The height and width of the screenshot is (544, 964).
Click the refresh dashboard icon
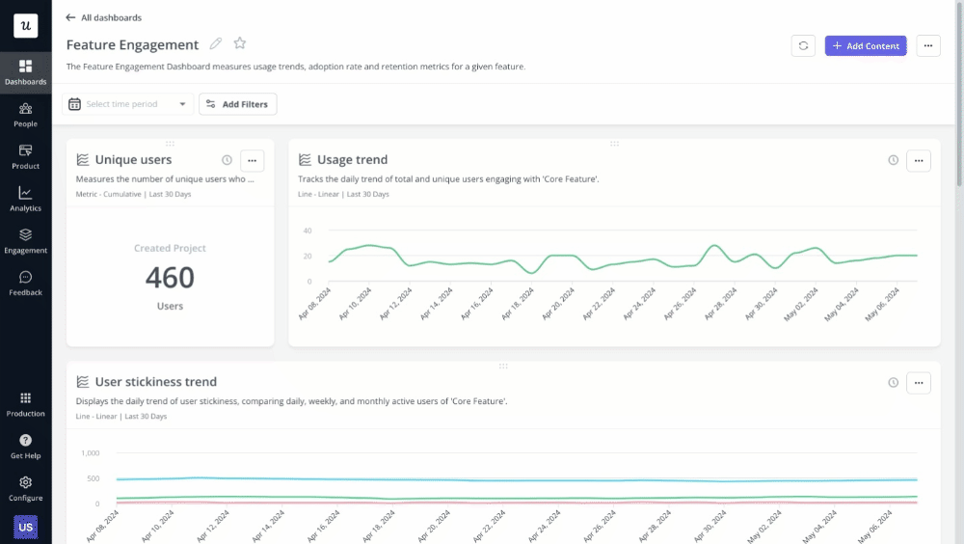(x=803, y=45)
